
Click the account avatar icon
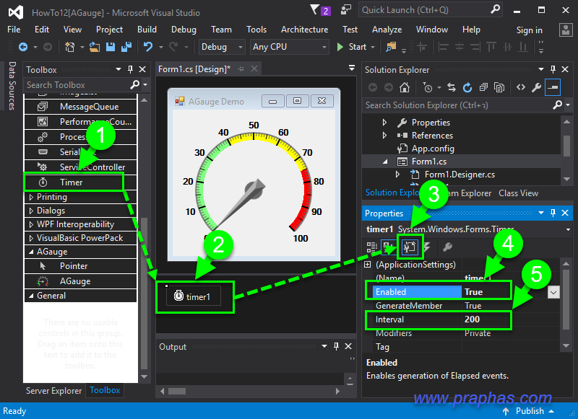[566, 30]
